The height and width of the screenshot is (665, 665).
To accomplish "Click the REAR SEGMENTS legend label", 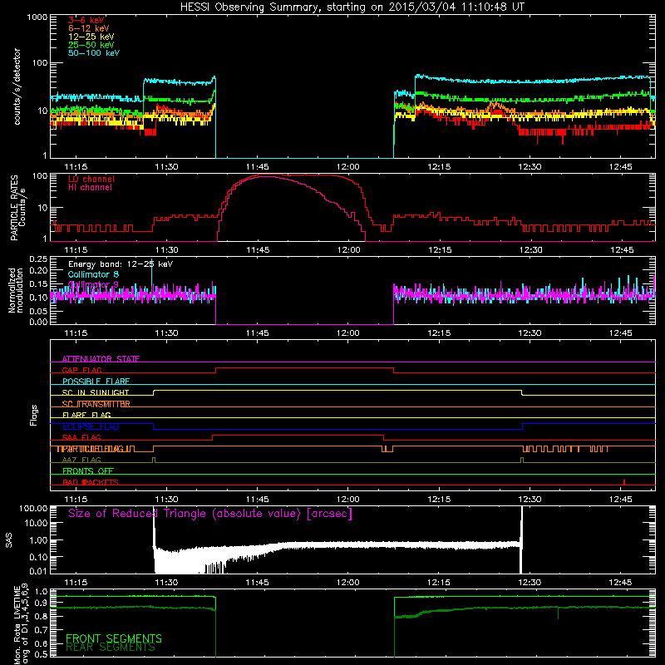I will [111, 648].
